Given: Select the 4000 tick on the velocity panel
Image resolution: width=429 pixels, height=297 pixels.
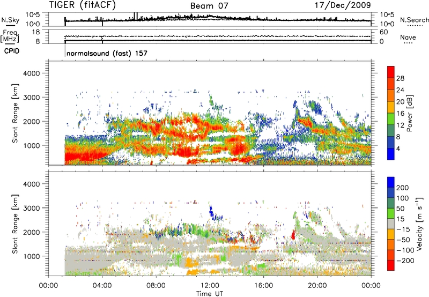Looking at the screenshot, I should 31,184.
